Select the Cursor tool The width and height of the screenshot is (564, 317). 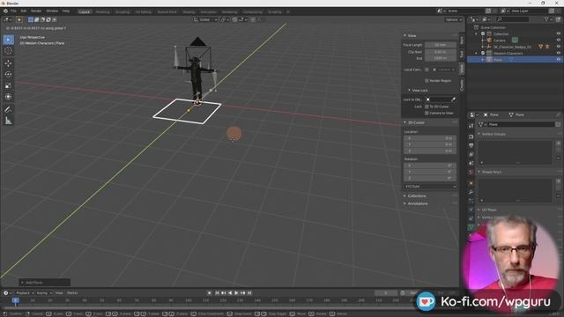click(8, 51)
